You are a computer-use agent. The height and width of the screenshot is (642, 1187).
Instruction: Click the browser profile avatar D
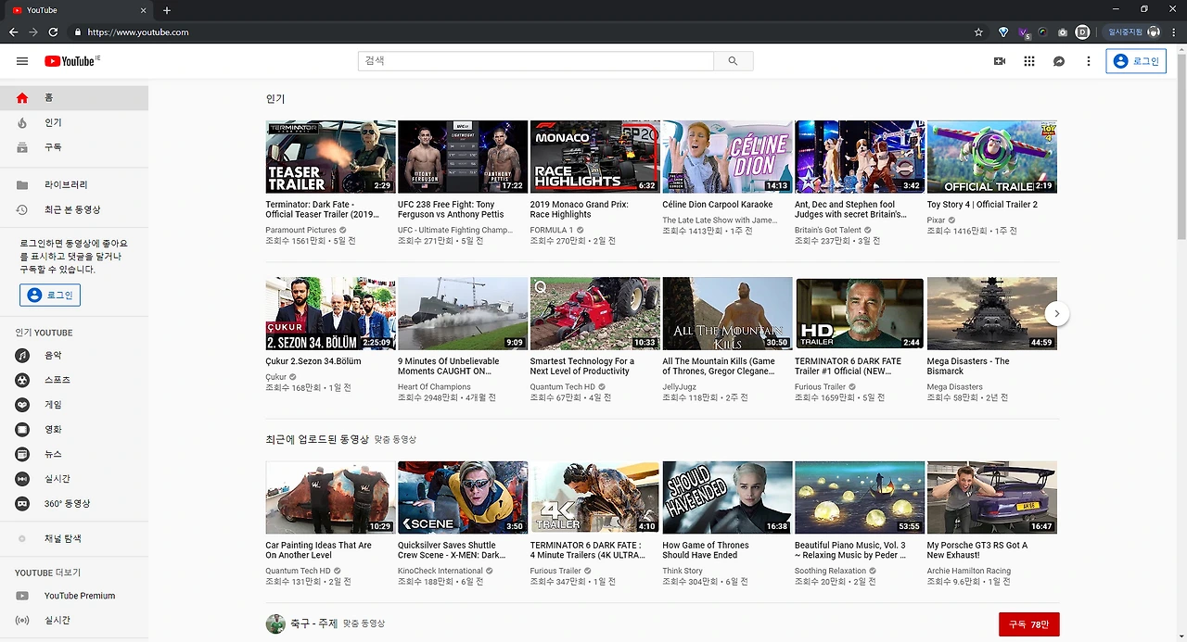(1082, 31)
